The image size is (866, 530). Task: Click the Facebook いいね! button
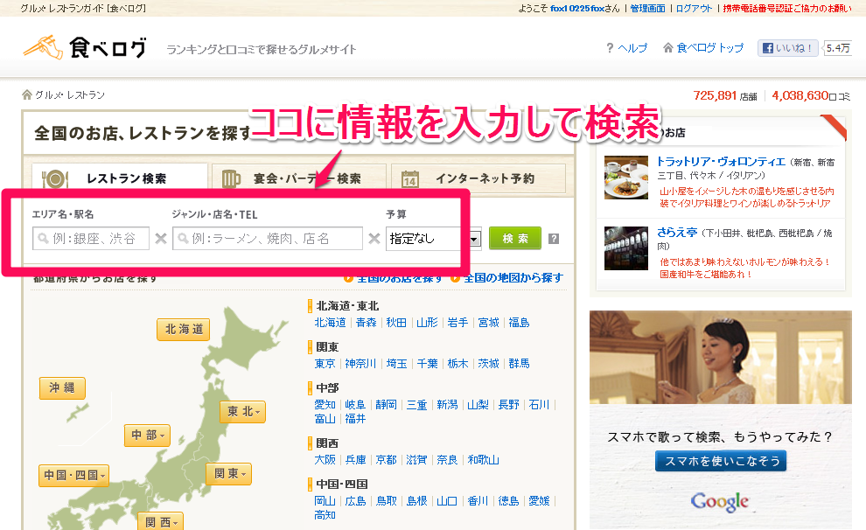point(788,48)
